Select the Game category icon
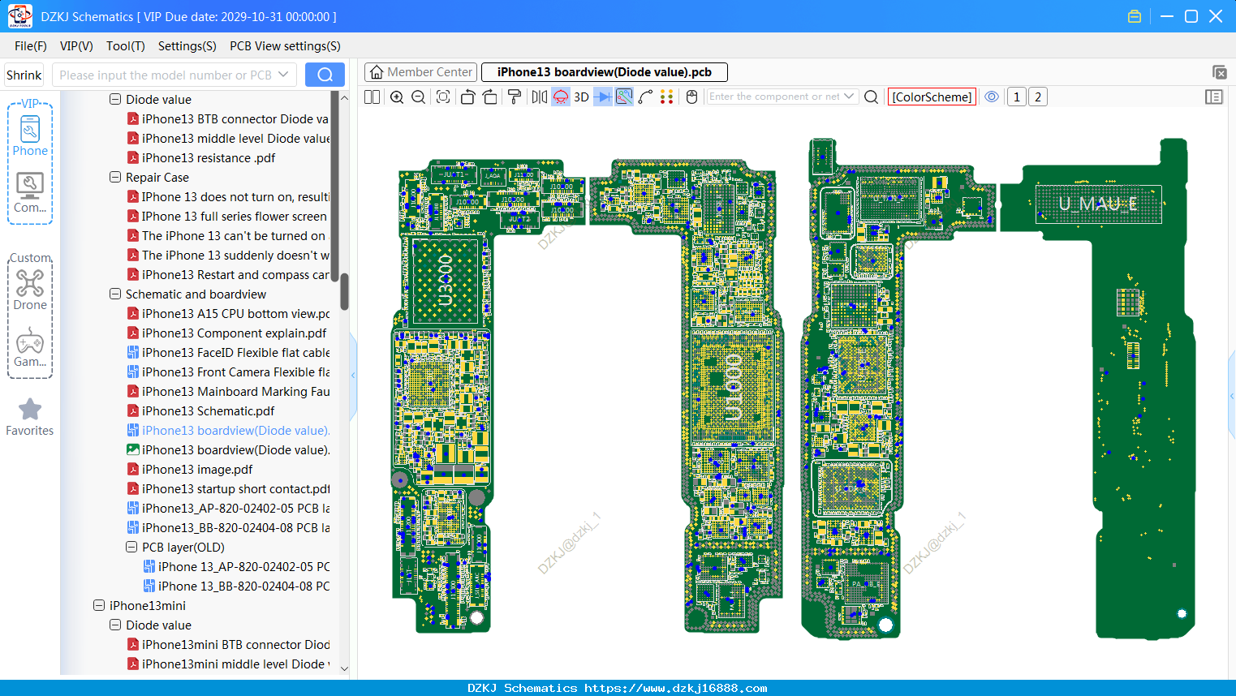 click(30, 347)
